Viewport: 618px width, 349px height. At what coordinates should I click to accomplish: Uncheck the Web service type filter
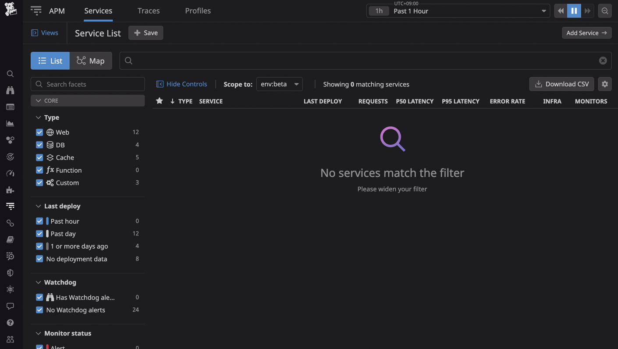point(39,132)
